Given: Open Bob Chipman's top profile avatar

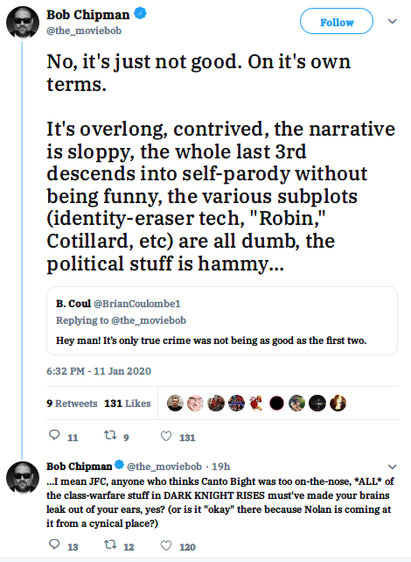Looking at the screenshot, I should [23, 22].
